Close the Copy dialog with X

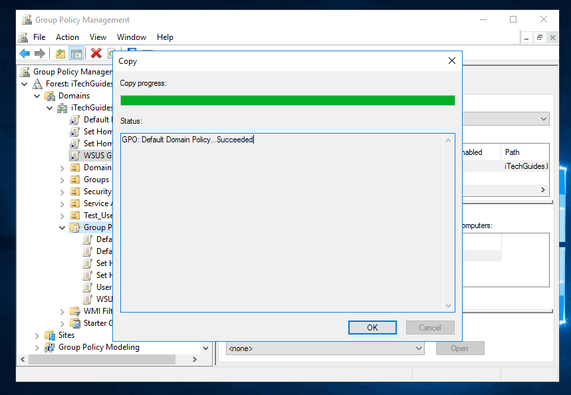click(451, 61)
